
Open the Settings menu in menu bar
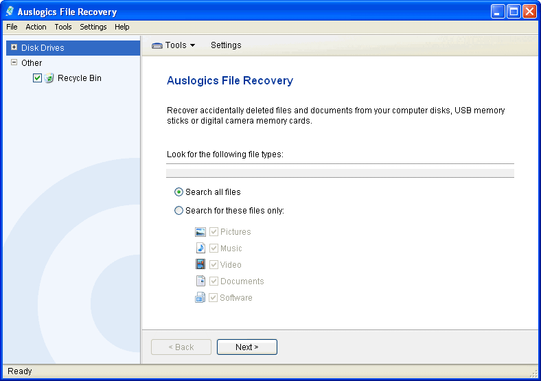[x=93, y=27]
